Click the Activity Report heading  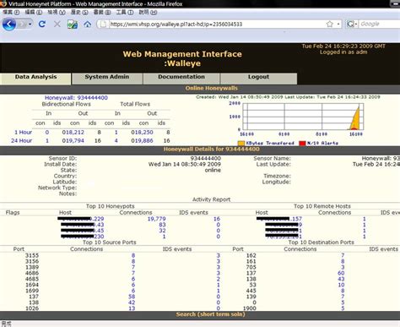point(211,199)
